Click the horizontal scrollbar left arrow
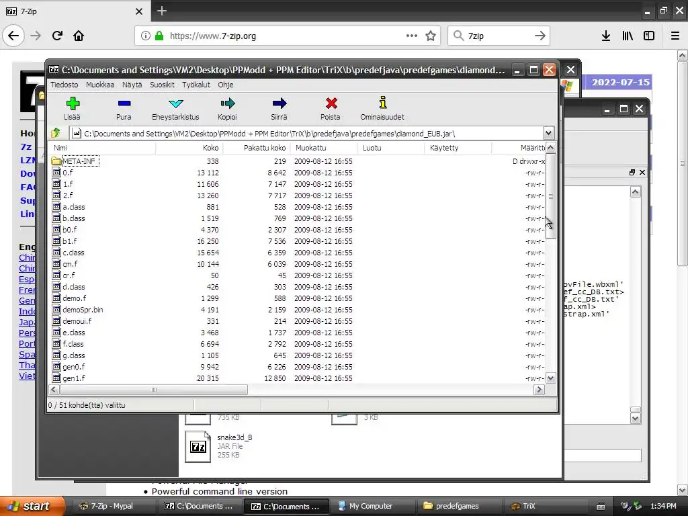The image size is (688, 516). [x=54, y=390]
